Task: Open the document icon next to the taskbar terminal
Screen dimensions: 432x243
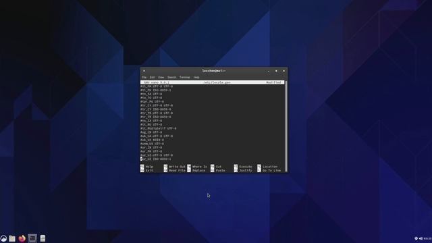Action: pyautogui.click(x=43, y=238)
